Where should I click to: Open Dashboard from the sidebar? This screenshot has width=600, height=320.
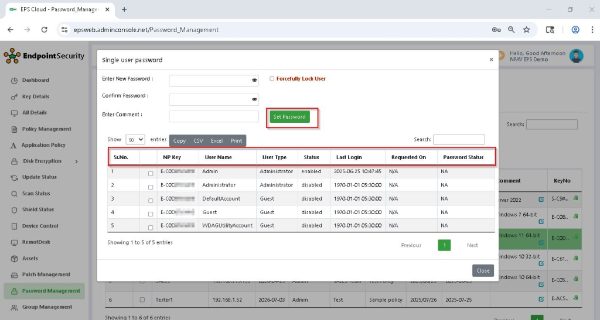[35, 80]
